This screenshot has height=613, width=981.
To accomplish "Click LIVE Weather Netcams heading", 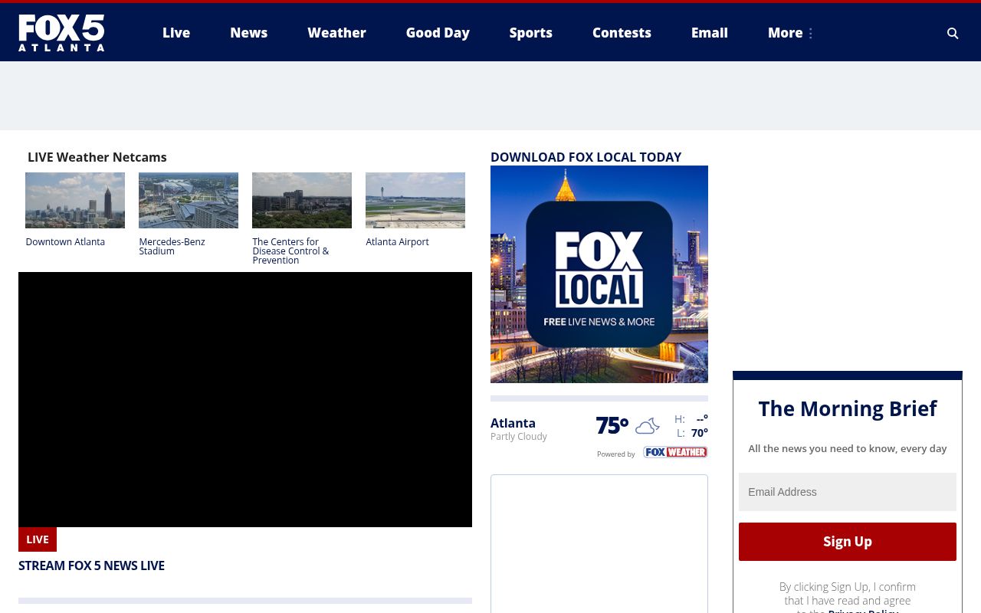I will coord(97,157).
